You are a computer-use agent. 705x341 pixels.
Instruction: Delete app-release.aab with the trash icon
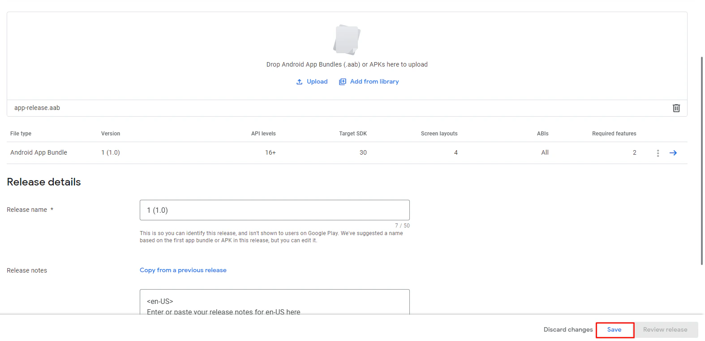676,108
